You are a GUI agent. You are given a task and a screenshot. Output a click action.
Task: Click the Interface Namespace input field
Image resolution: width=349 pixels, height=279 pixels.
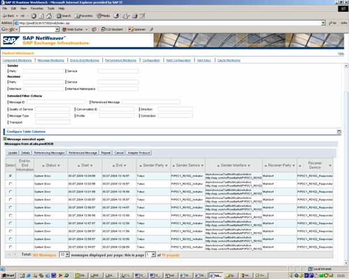pos(118,89)
